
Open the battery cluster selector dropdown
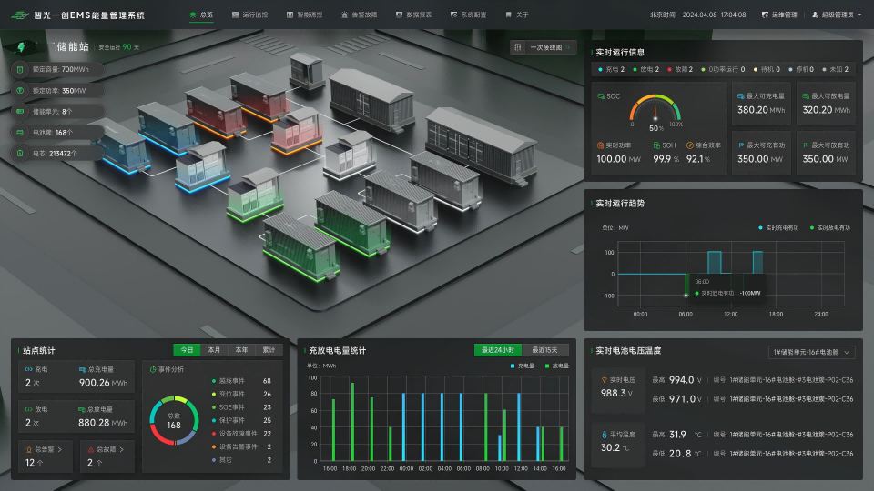(x=812, y=351)
